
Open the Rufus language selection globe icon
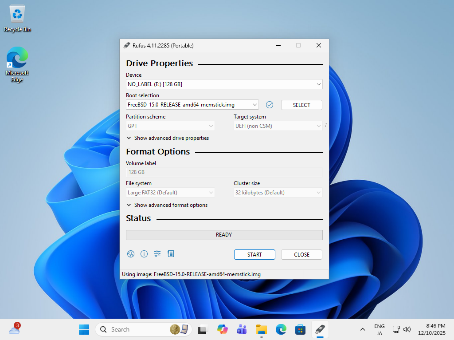[x=130, y=253]
